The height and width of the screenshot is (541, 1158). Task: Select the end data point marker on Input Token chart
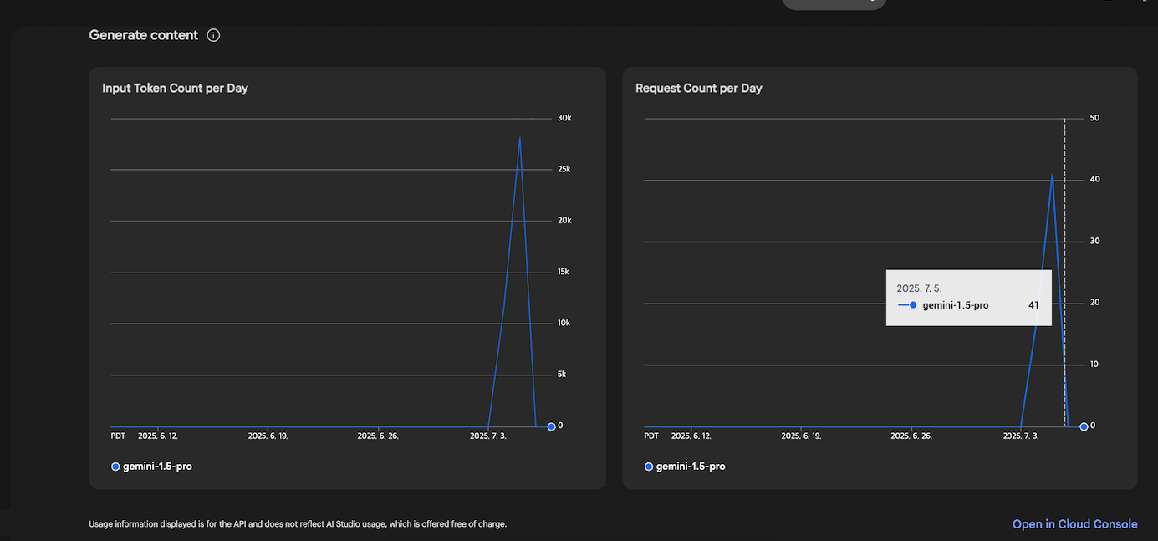point(551,426)
